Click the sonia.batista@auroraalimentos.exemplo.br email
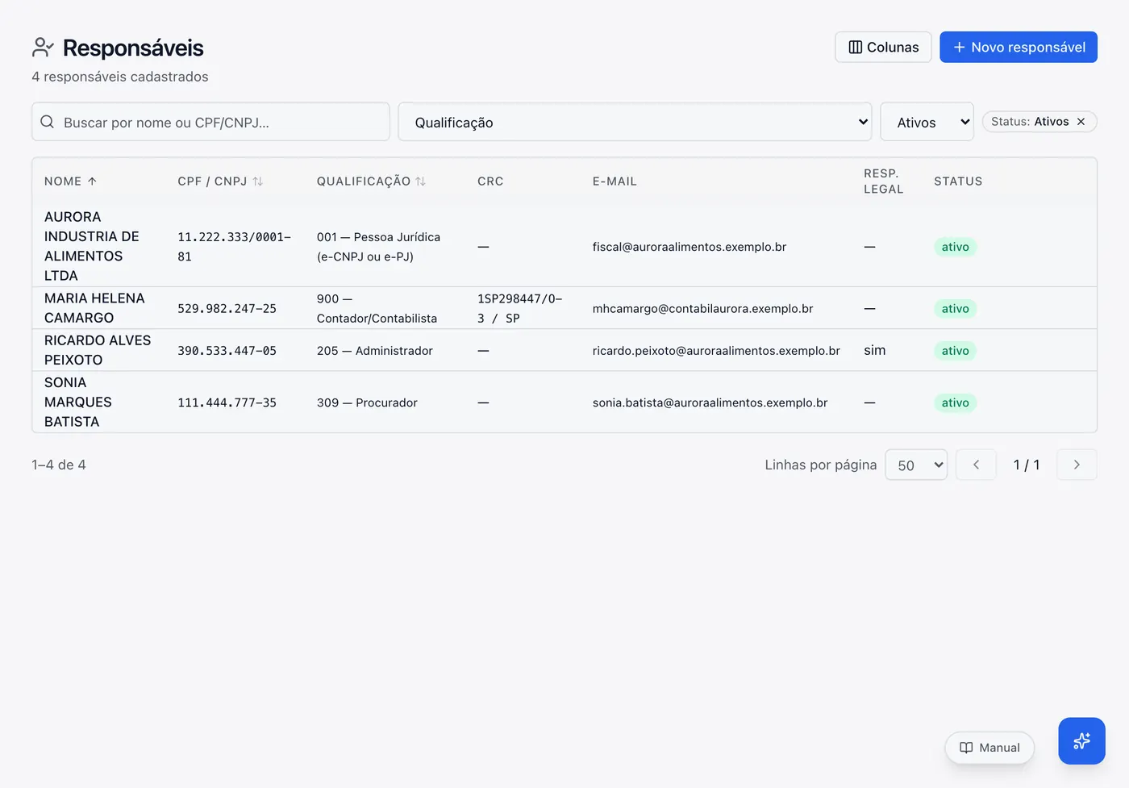 [710, 402]
